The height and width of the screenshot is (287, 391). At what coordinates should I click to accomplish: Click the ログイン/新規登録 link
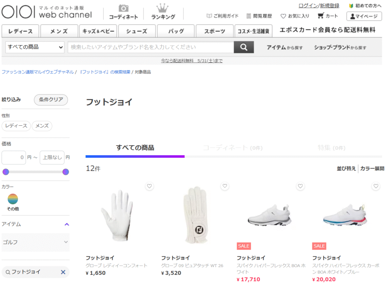(319, 6)
